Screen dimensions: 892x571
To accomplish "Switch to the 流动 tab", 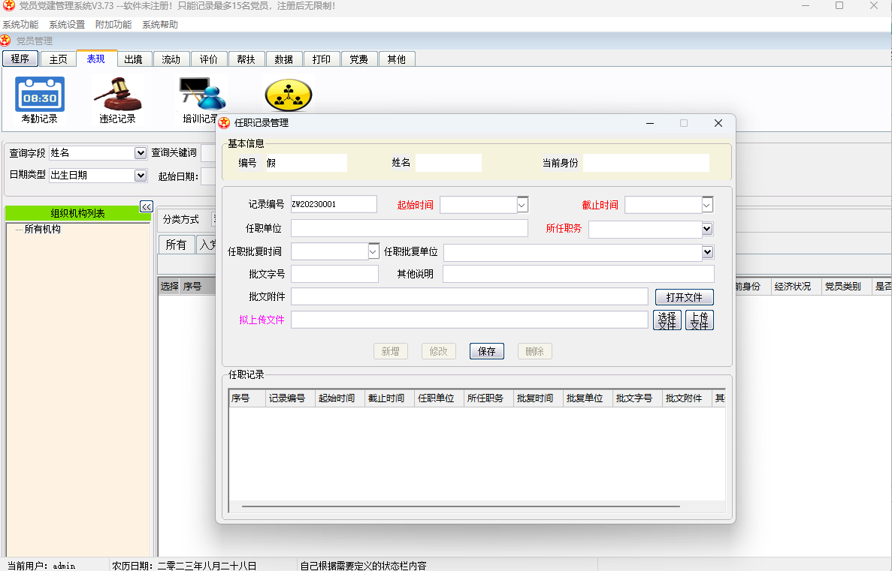I will [x=171, y=59].
